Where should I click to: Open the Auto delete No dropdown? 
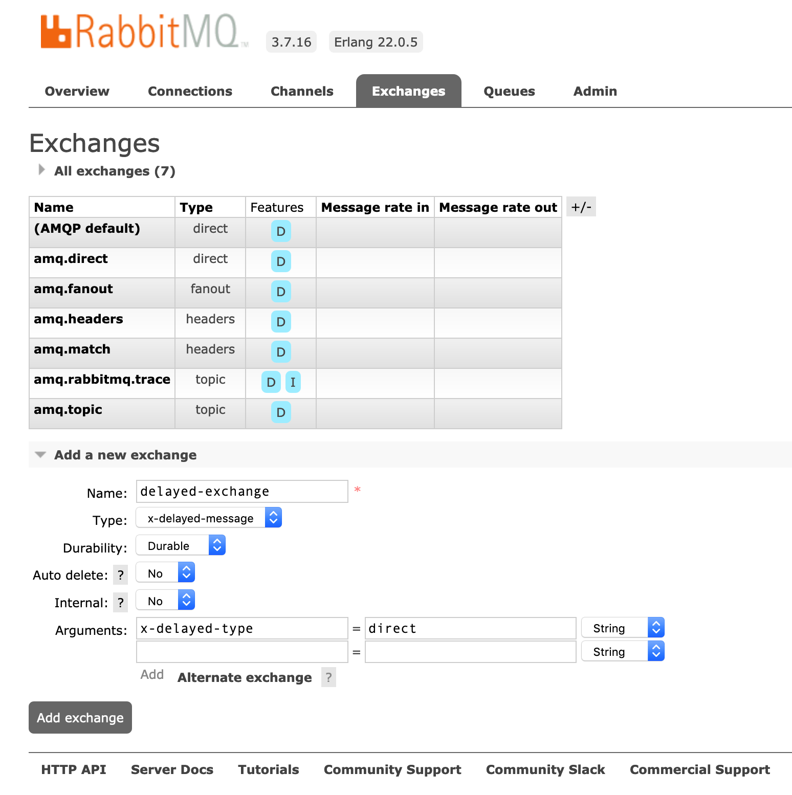165,573
